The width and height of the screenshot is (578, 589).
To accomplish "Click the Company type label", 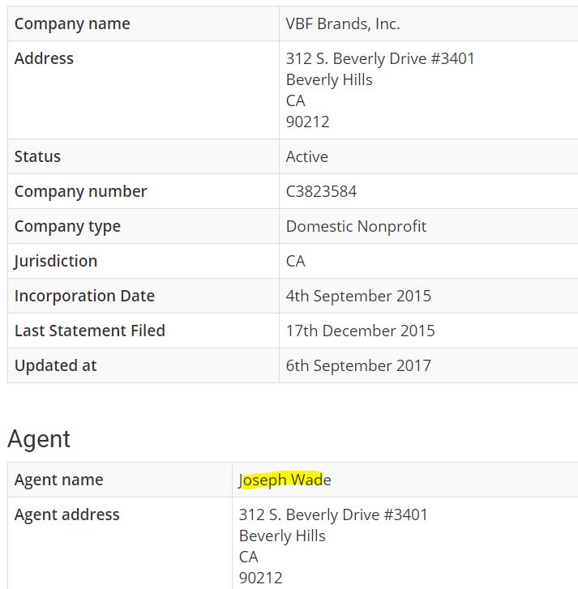I will (67, 226).
